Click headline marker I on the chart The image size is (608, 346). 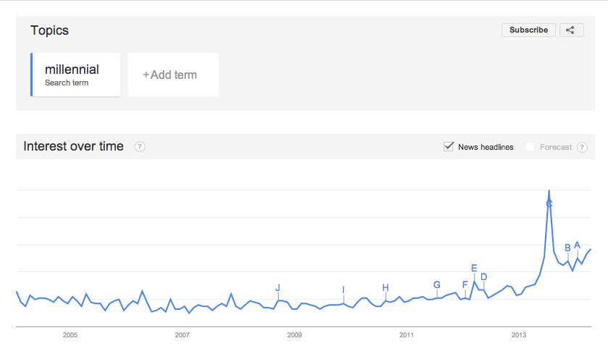pyautogui.click(x=343, y=290)
